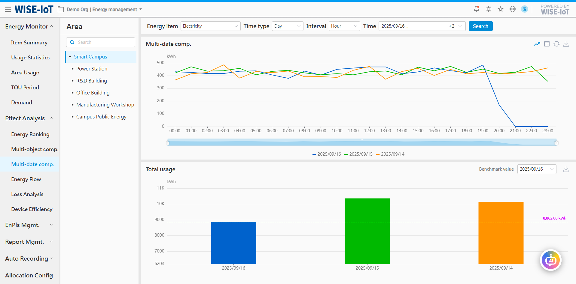The height and width of the screenshot is (284, 576).
Task: Go to the TOU Period page
Action: tap(25, 88)
